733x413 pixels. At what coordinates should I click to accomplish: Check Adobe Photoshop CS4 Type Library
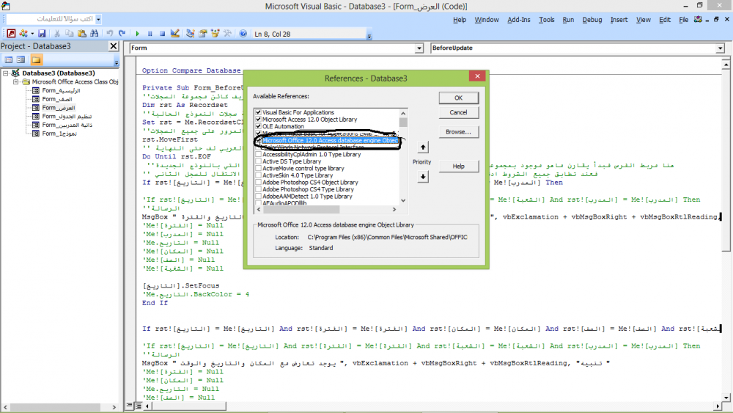pos(259,189)
